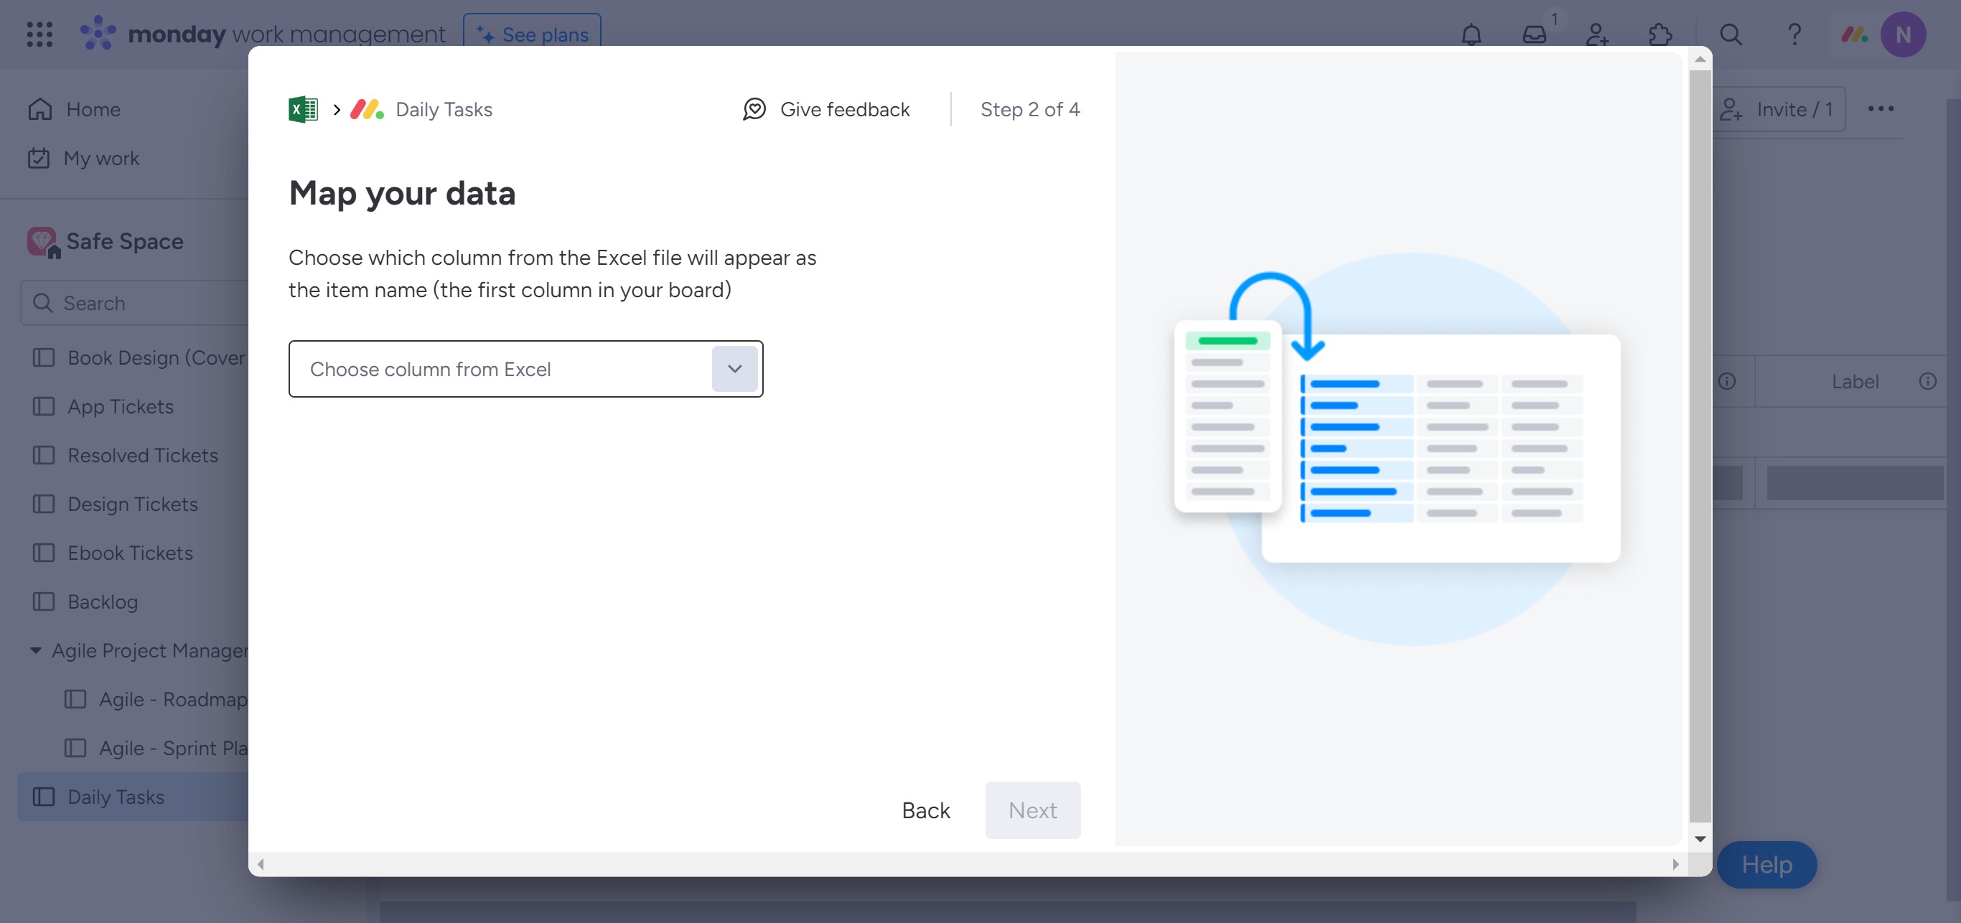This screenshot has height=923, width=1961.
Task: Open the help question mark icon
Action: point(1794,34)
